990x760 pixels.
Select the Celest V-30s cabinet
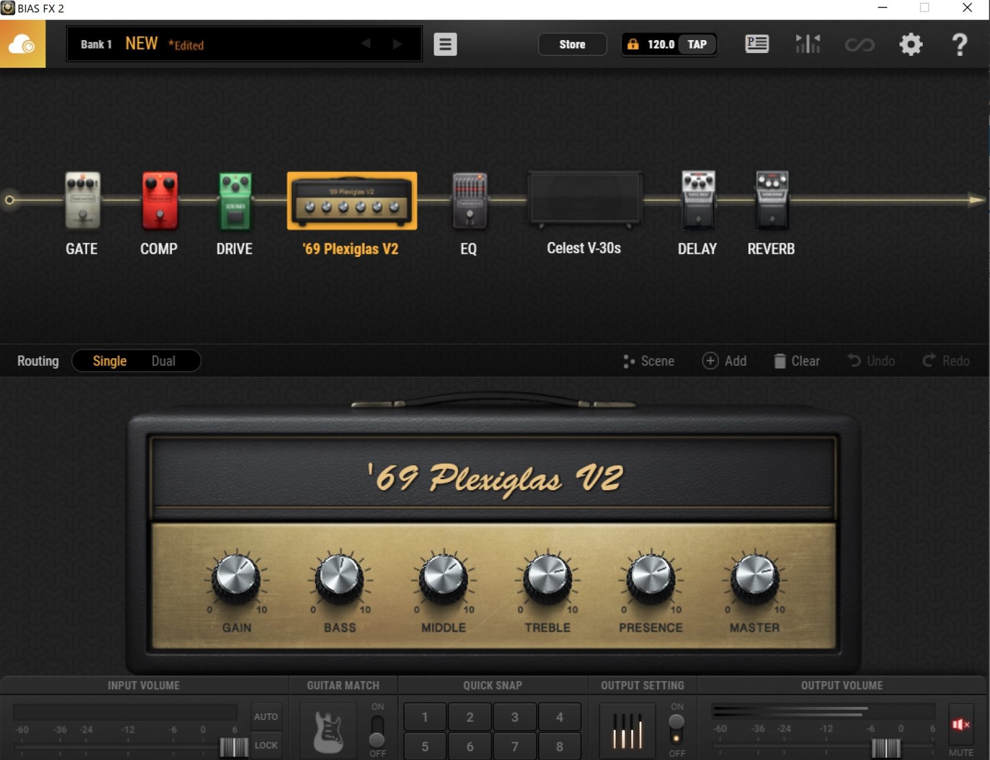click(x=584, y=199)
